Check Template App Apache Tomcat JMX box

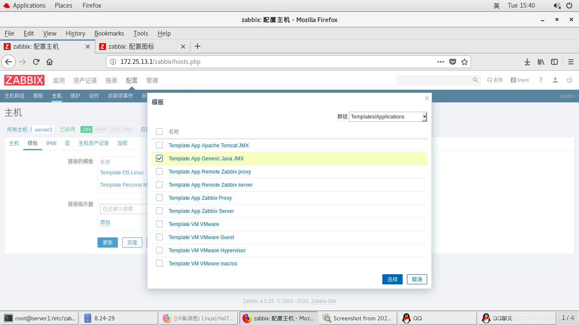(159, 145)
